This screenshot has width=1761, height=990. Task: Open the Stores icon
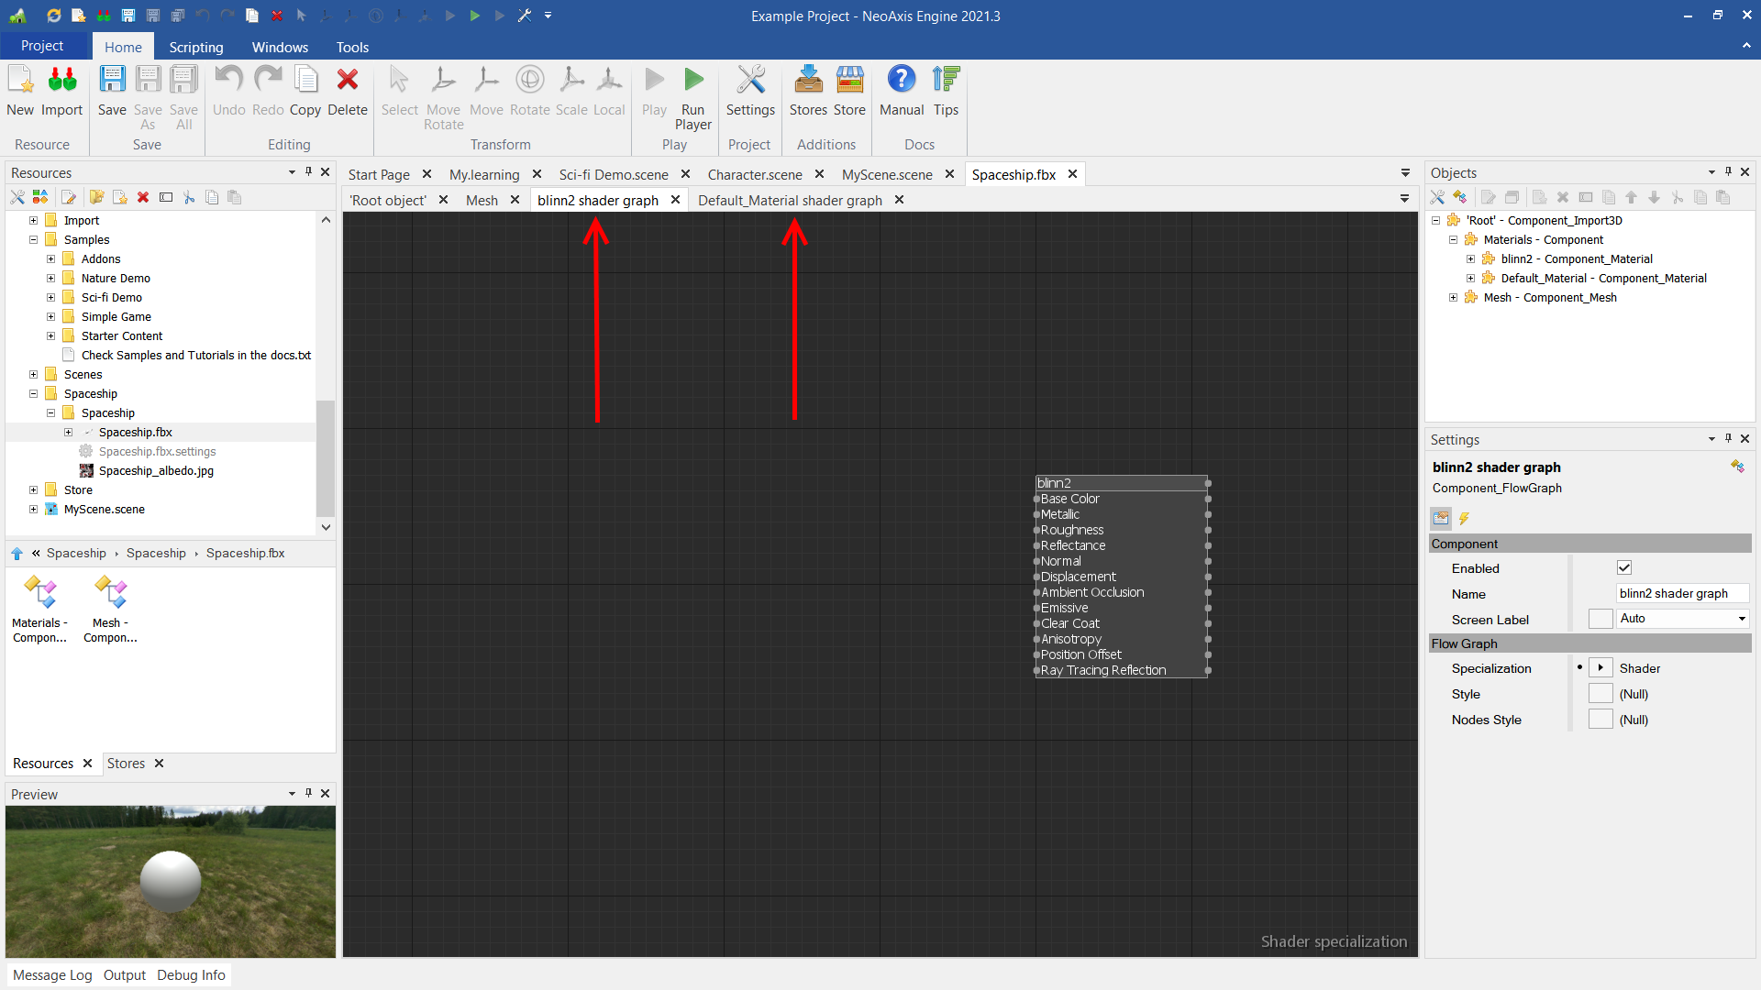click(x=807, y=82)
